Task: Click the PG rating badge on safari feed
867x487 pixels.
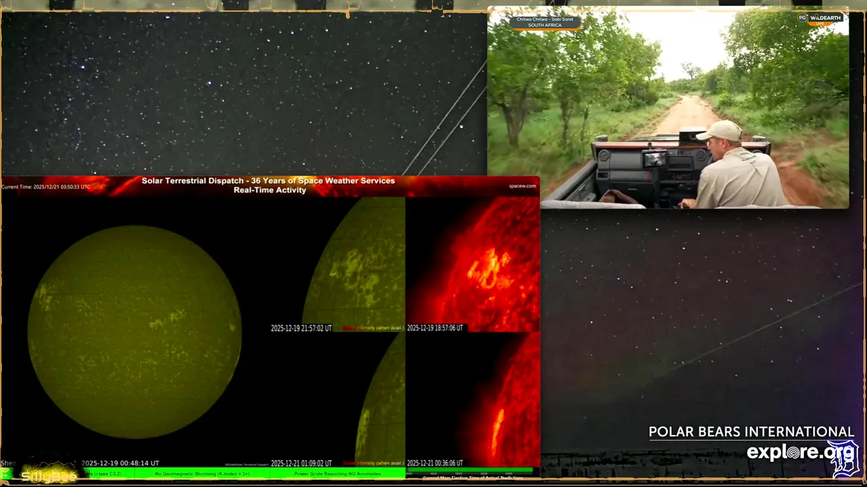Action: coord(802,18)
